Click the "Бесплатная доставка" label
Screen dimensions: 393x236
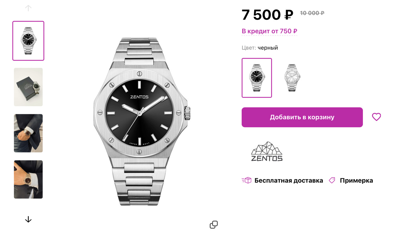(289, 181)
